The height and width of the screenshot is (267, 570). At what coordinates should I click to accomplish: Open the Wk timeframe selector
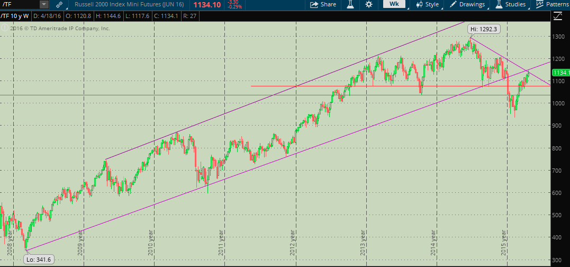[x=394, y=4]
